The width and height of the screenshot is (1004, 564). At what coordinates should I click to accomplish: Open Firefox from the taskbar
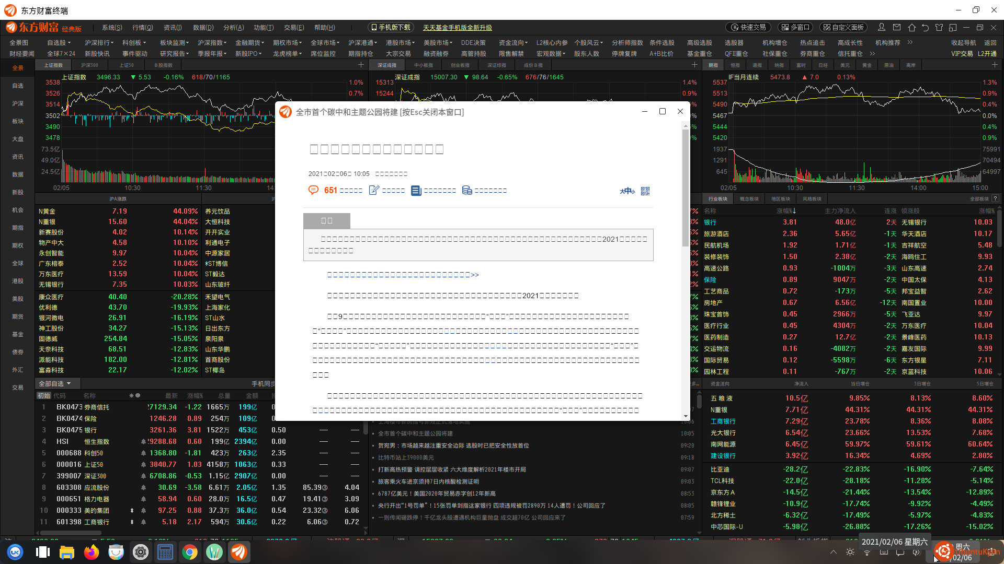click(92, 552)
